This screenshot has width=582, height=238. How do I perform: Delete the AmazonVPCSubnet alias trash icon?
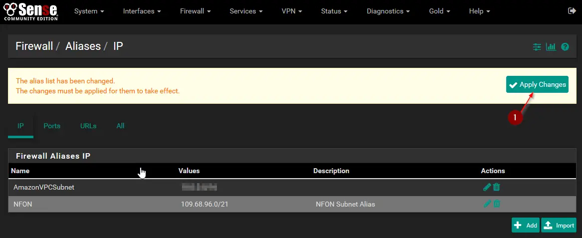[x=497, y=187]
